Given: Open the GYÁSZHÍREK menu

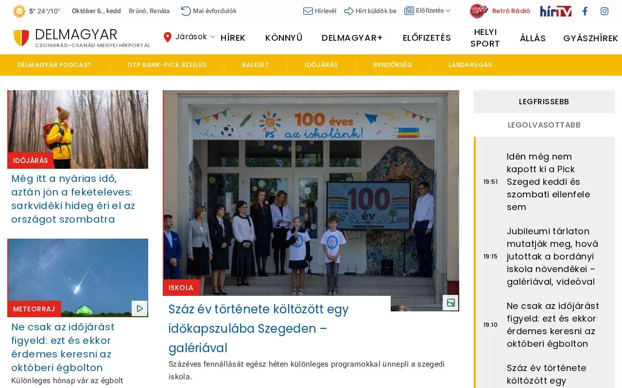Looking at the screenshot, I should pyautogui.click(x=590, y=38).
